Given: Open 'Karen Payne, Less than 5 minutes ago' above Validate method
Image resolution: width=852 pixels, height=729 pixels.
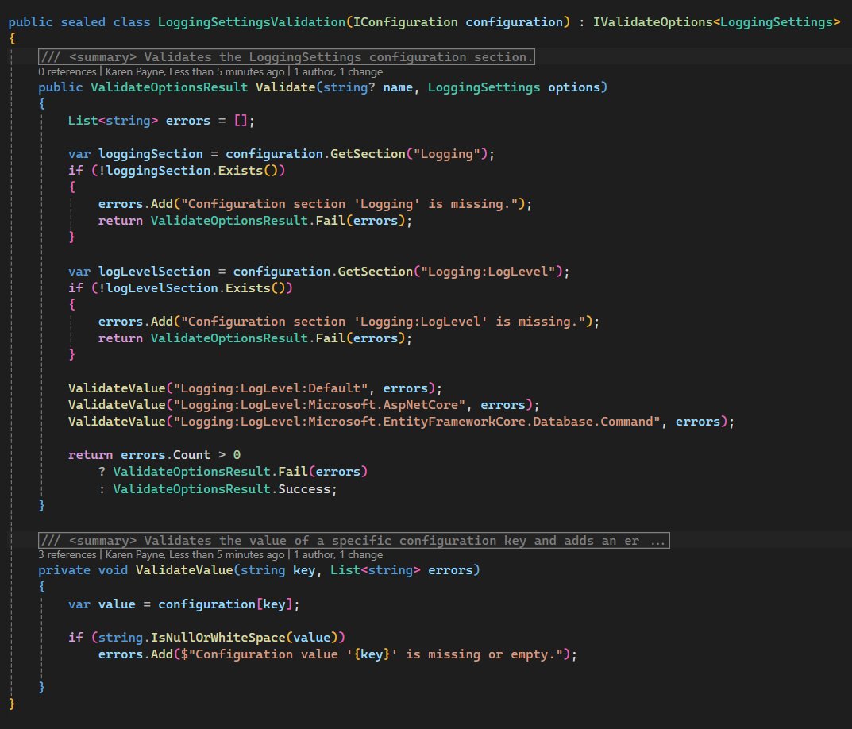Looking at the screenshot, I should (x=195, y=71).
